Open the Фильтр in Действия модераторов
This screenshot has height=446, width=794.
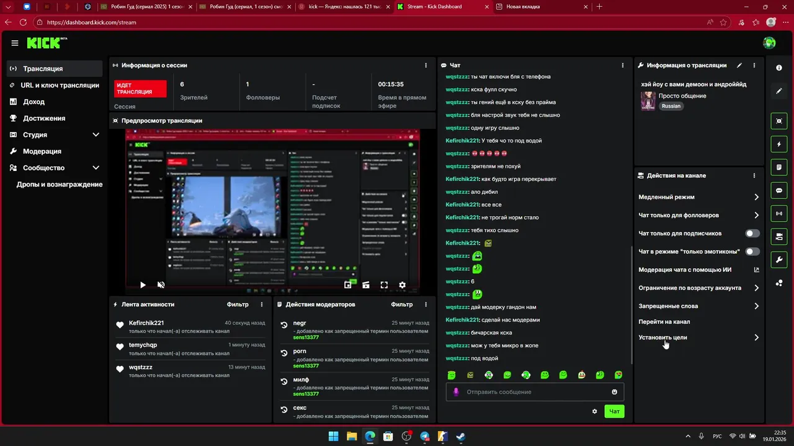tap(402, 304)
